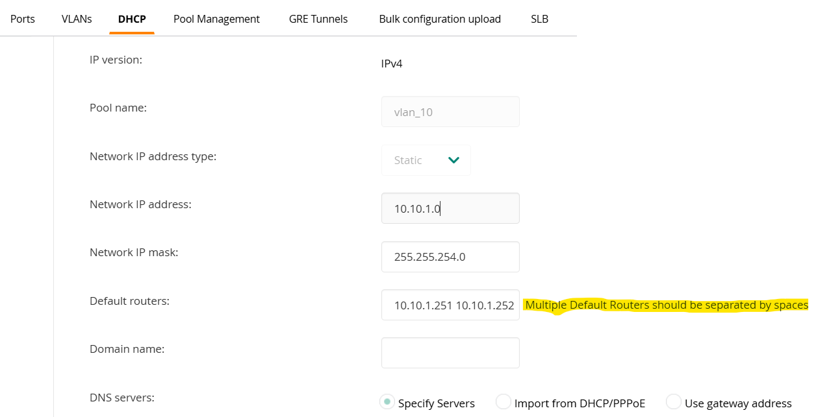
Task: Select the Specify Servers radio button
Action: [387, 402]
